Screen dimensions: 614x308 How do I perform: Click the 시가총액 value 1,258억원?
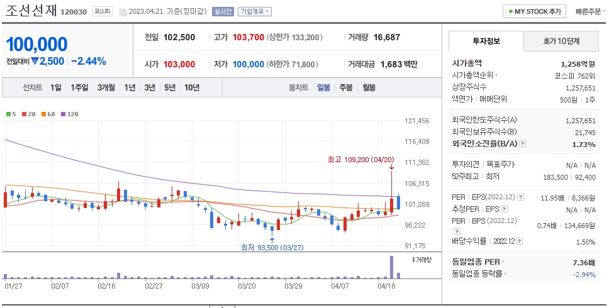[x=578, y=63]
